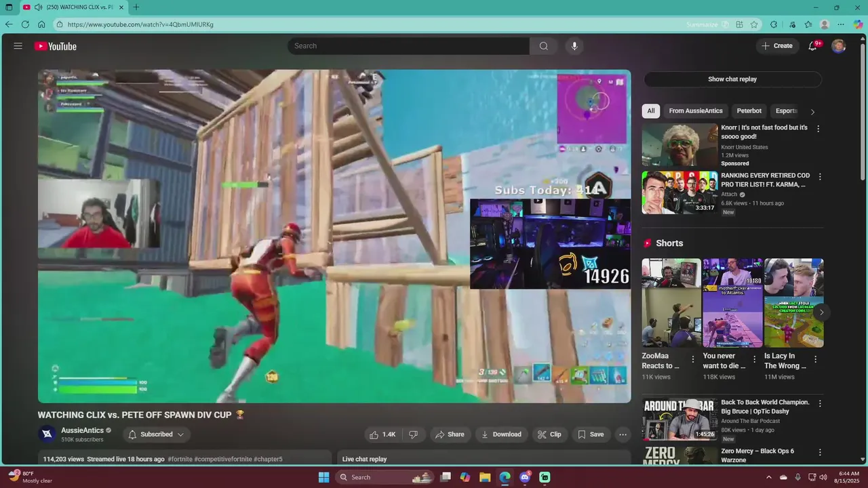Open Discord from the taskbar
This screenshot has height=488, width=868.
point(524,477)
